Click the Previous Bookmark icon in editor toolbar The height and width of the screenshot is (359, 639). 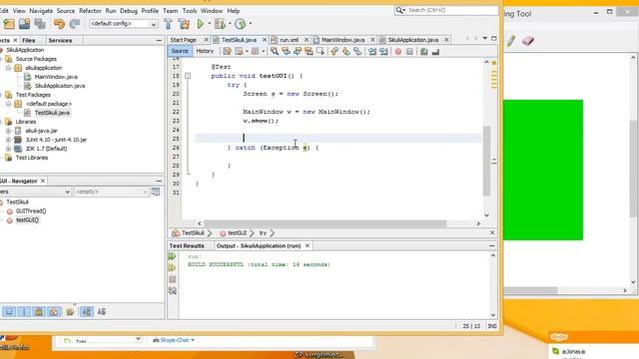(x=334, y=51)
